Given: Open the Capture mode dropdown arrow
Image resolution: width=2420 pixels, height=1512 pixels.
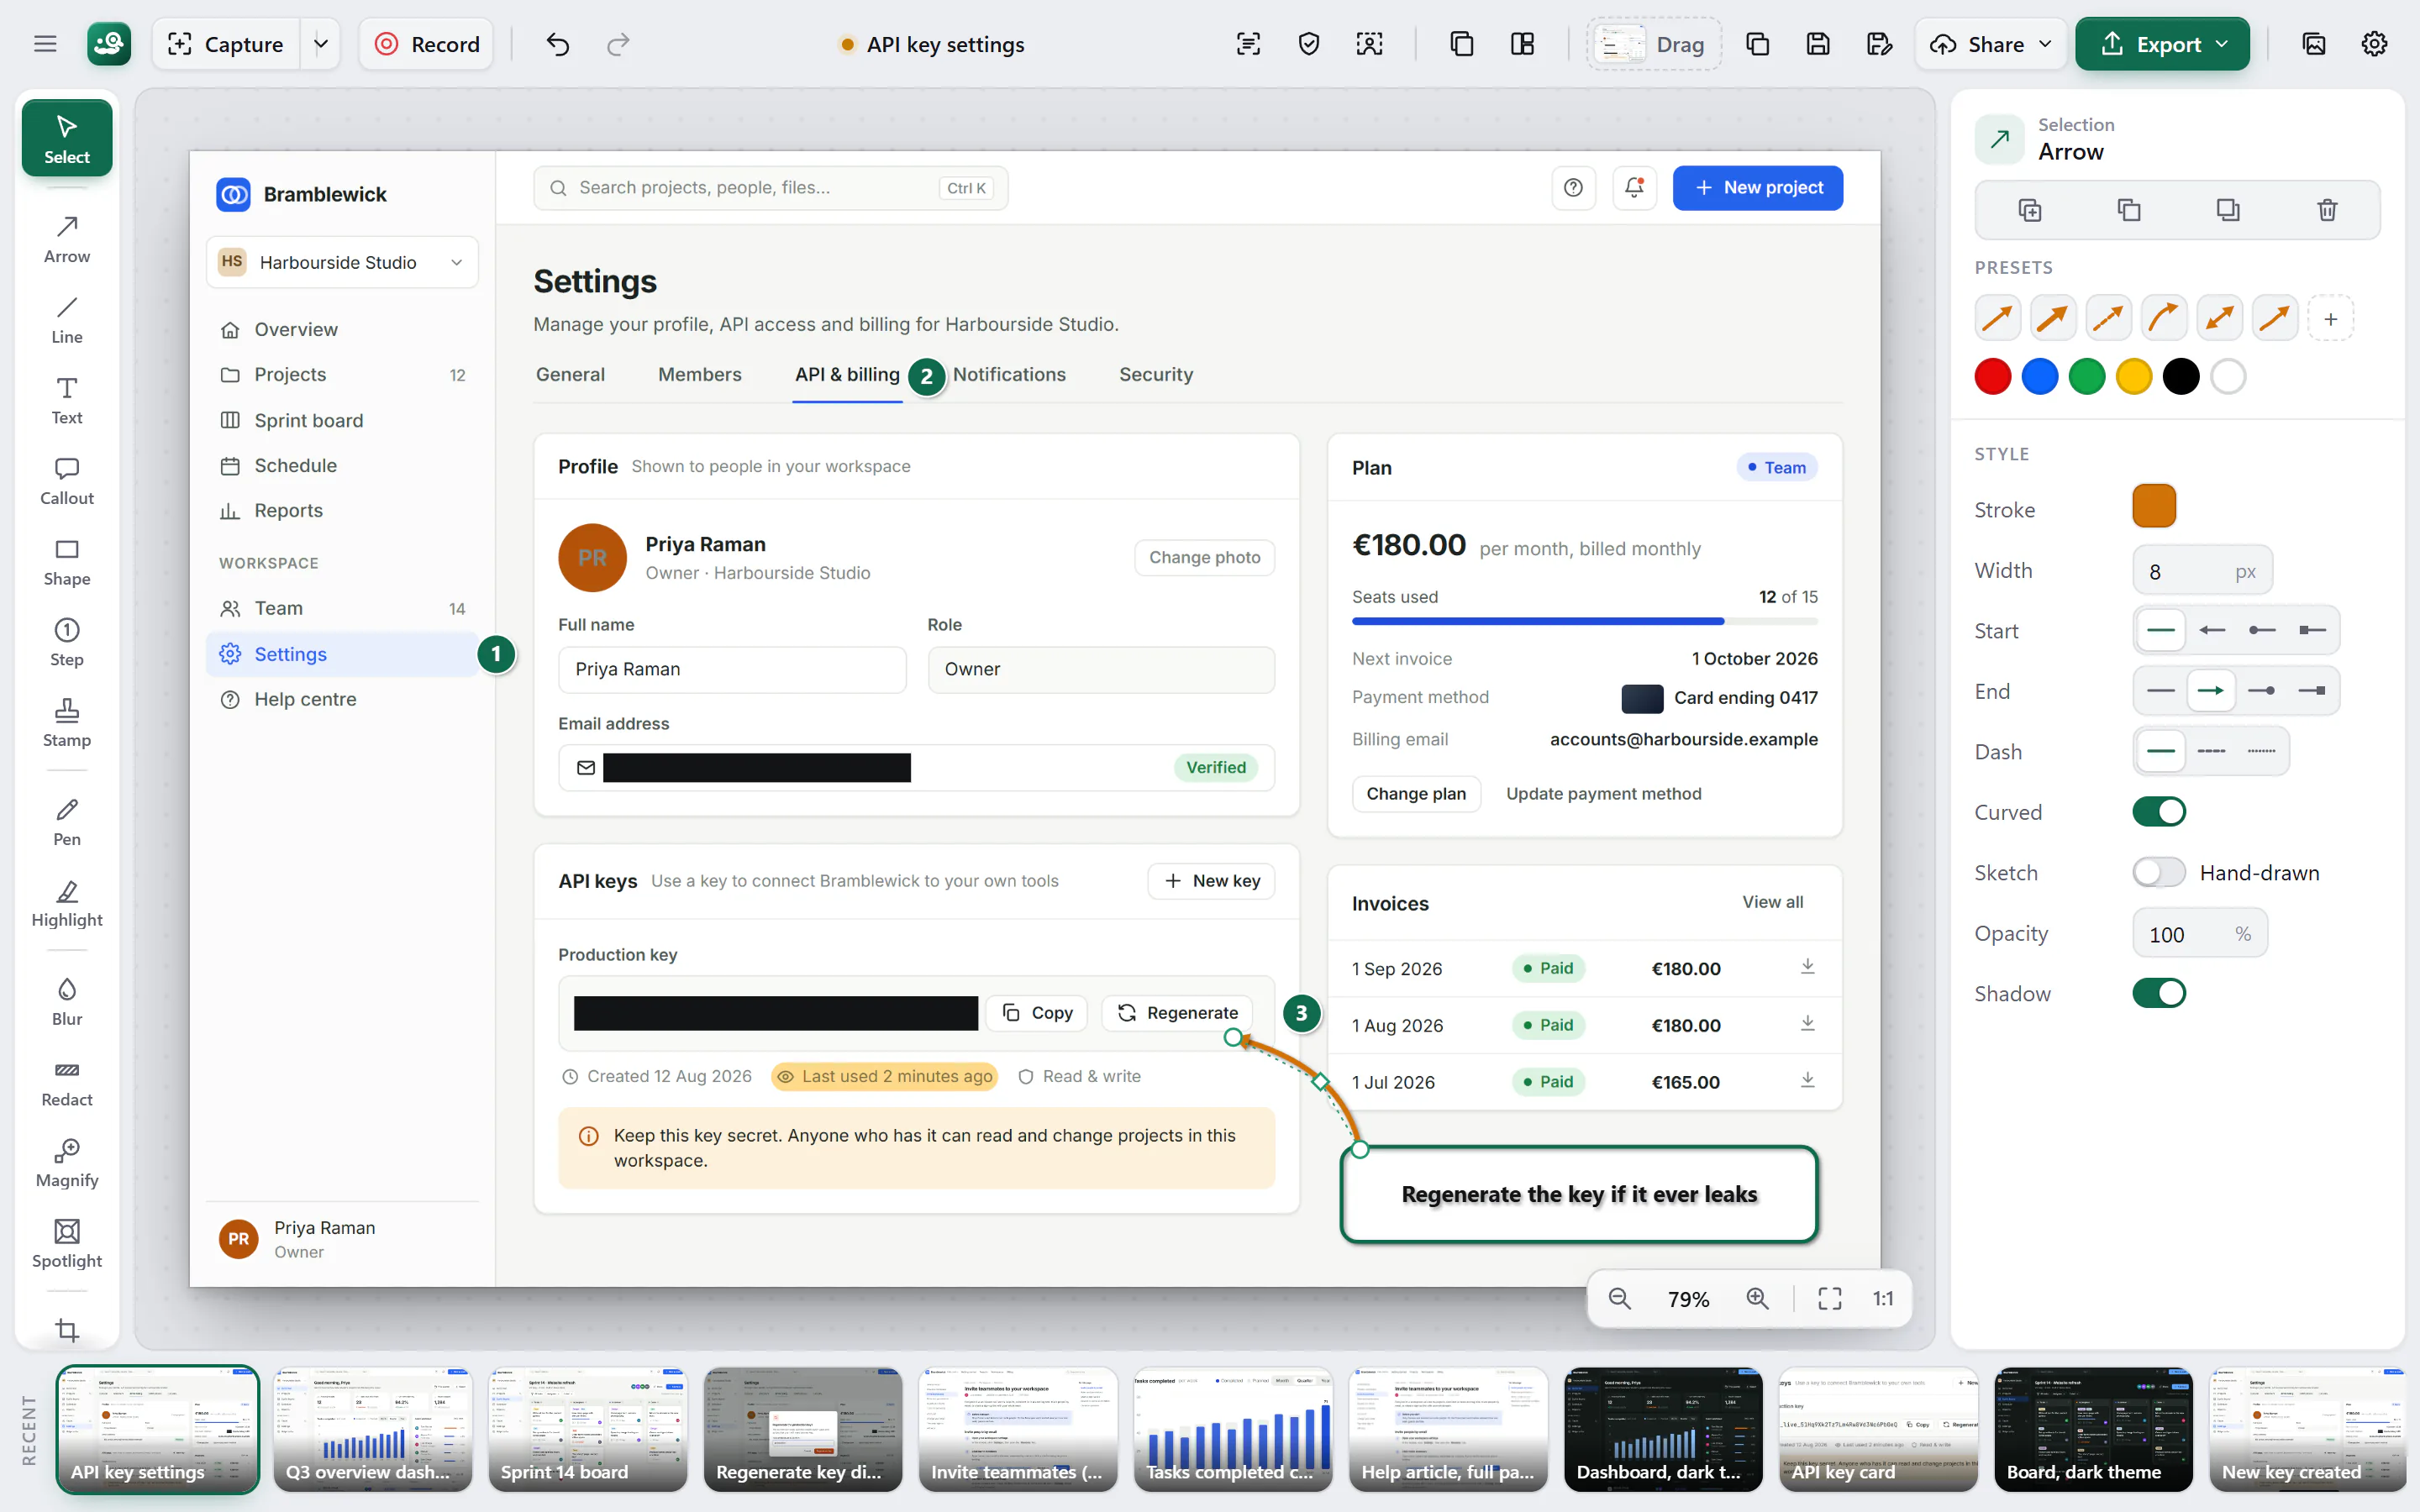Looking at the screenshot, I should (x=321, y=44).
